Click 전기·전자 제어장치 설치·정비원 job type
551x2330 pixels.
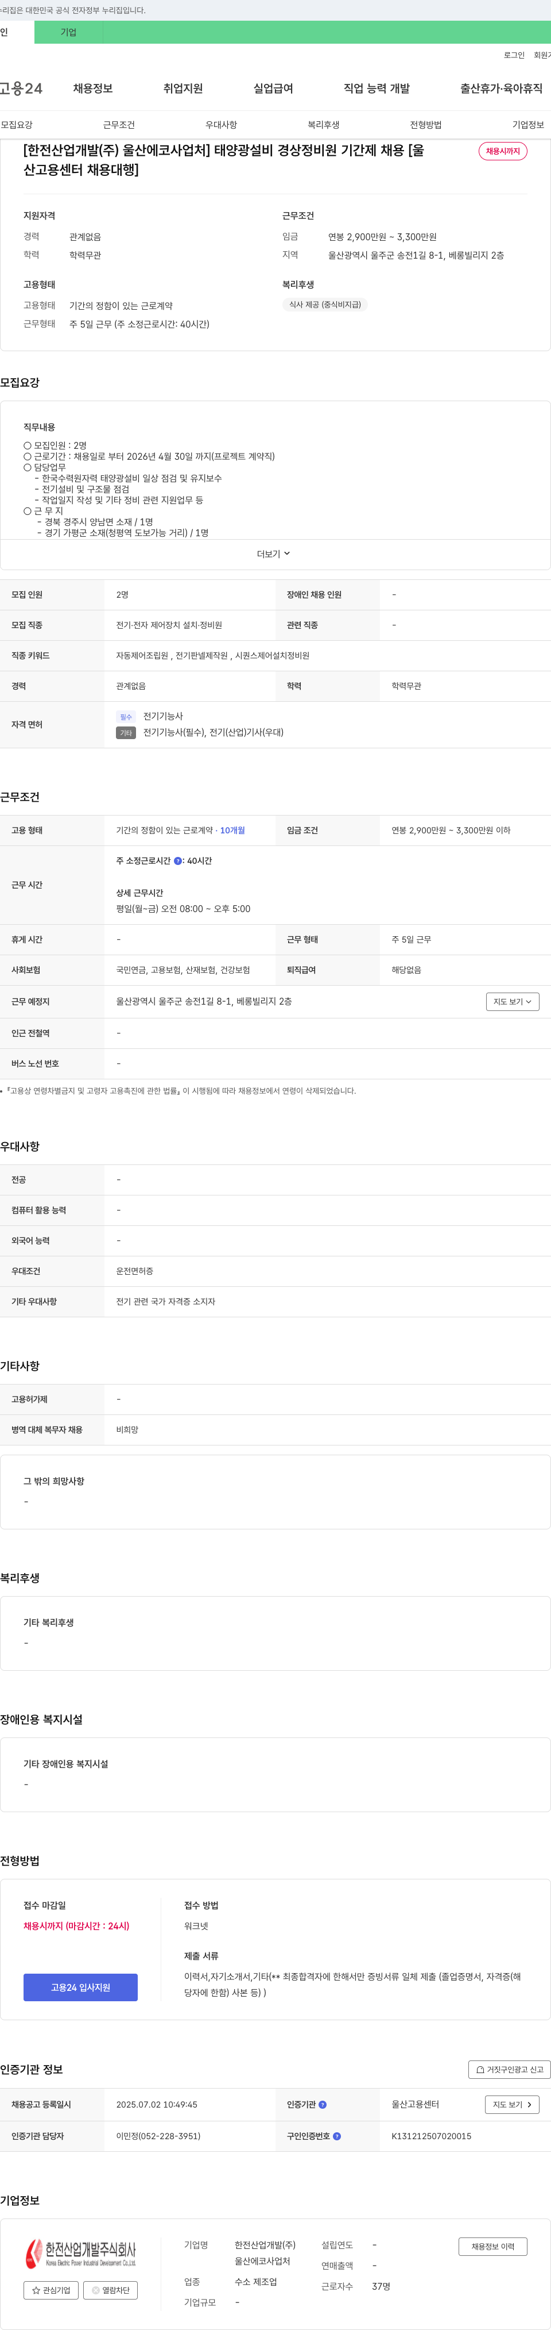click(x=169, y=625)
